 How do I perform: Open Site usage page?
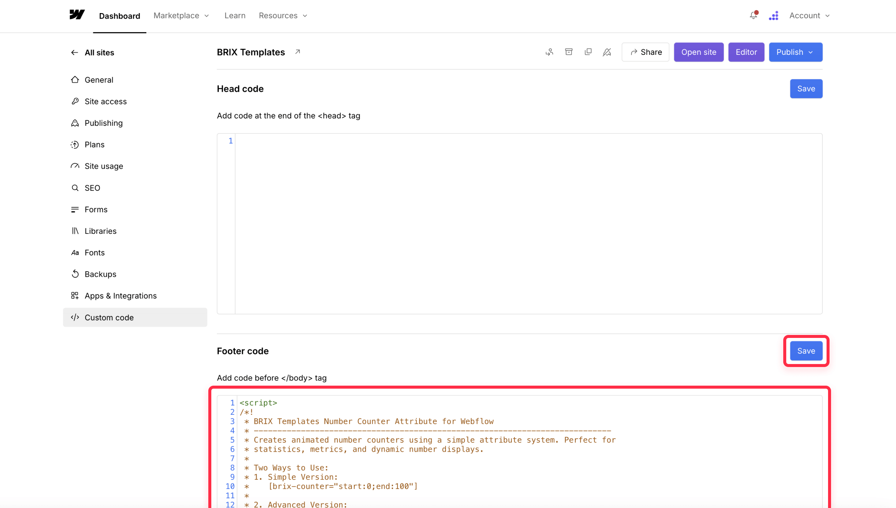click(x=135, y=166)
